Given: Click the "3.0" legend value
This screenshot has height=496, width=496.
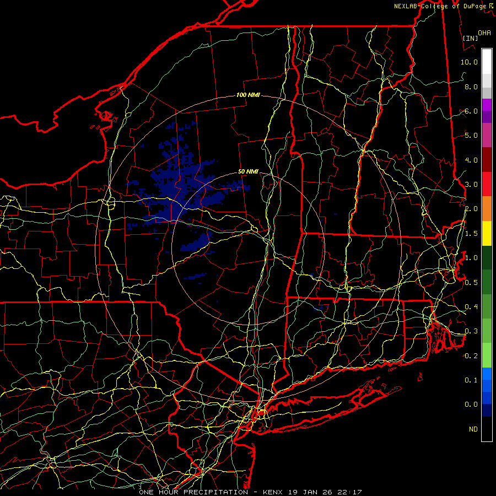Looking at the screenshot, I should [x=471, y=185].
